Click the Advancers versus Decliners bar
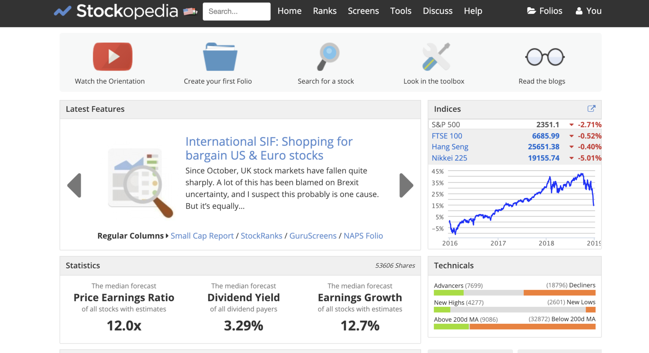Viewport: 649px width, 353px height. 515,293
